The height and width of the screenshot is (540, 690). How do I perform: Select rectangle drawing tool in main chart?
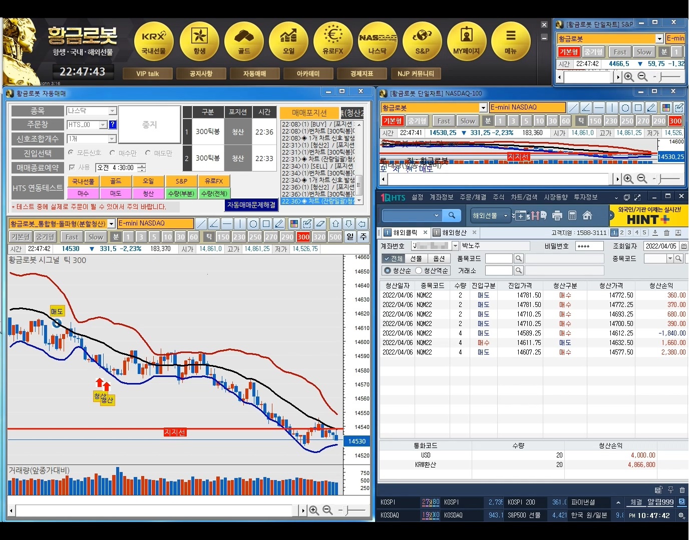tap(266, 223)
